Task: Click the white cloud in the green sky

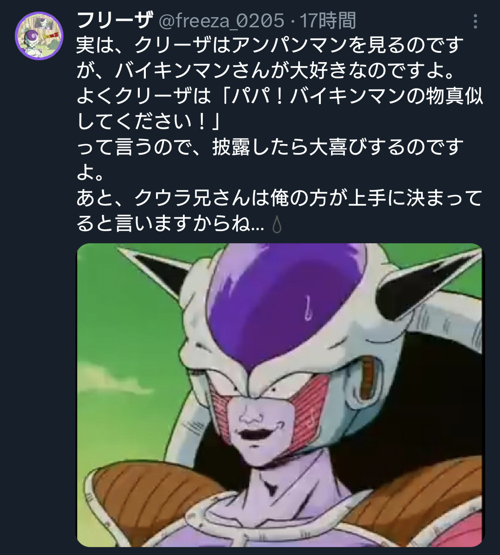Action: click(x=106, y=379)
